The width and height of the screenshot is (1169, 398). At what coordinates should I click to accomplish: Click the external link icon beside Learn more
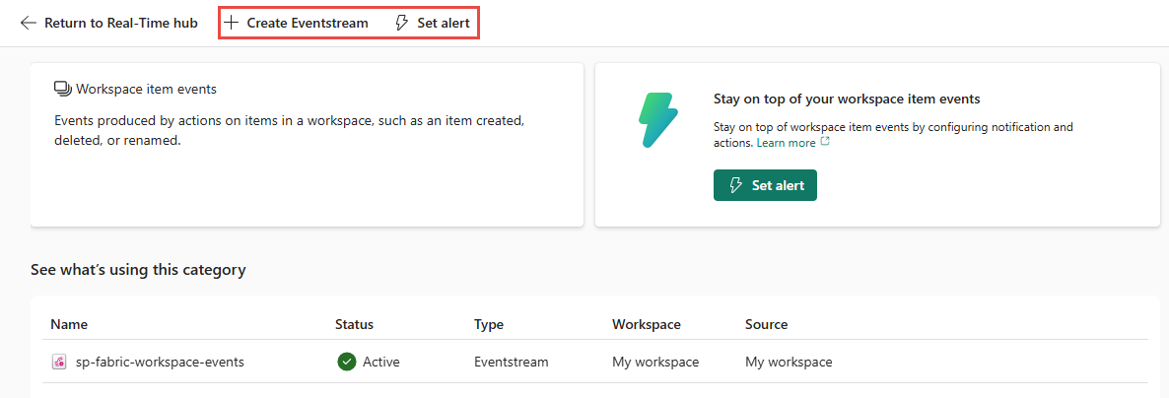point(825,143)
